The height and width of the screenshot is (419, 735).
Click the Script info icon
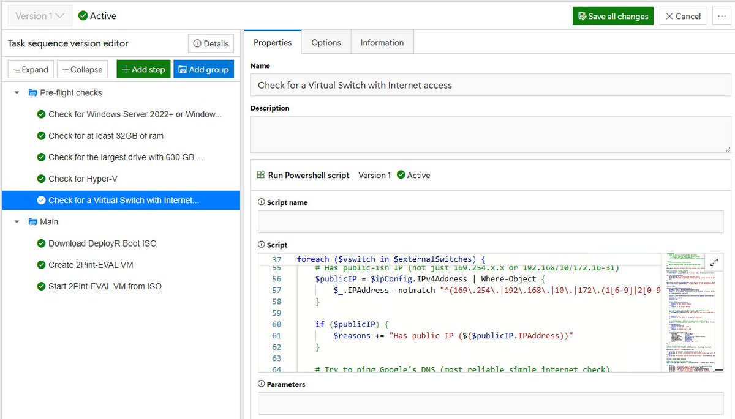tap(262, 245)
